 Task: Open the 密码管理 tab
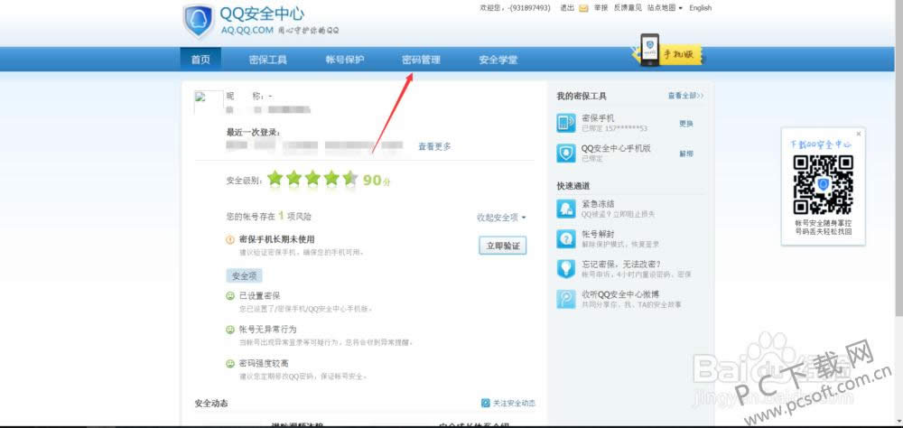coord(421,60)
